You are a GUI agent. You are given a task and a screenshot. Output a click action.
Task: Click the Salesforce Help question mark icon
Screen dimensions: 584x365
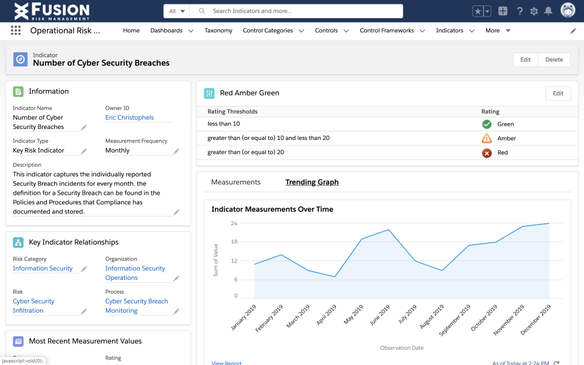pos(520,10)
